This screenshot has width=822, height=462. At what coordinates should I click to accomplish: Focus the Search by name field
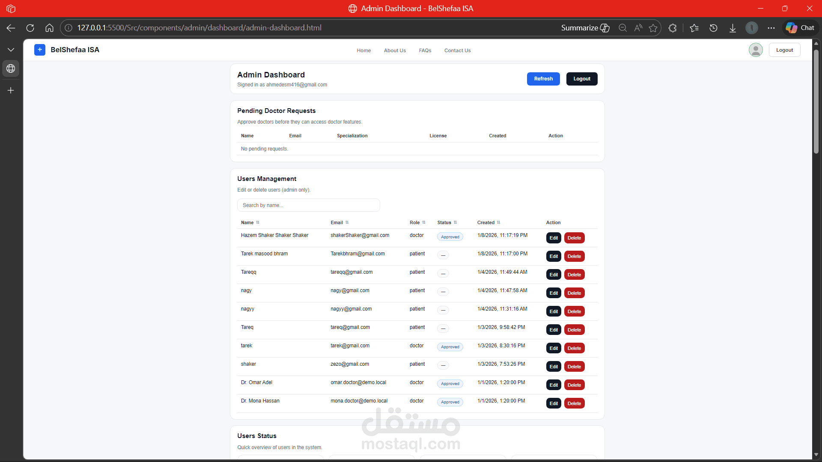point(308,205)
